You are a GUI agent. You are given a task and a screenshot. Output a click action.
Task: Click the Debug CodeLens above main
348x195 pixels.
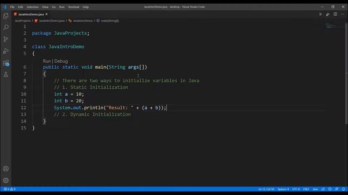[x=61, y=61]
